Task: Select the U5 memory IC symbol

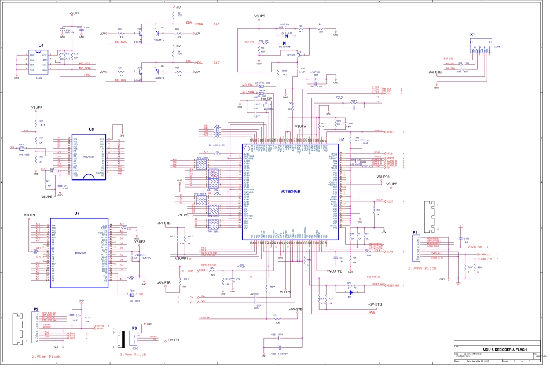Action: click(x=88, y=156)
